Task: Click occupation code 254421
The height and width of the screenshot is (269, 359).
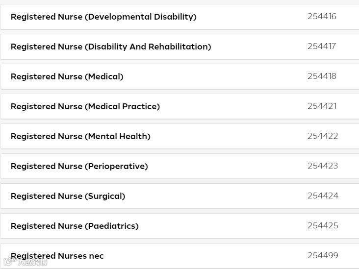Action: [x=322, y=106]
